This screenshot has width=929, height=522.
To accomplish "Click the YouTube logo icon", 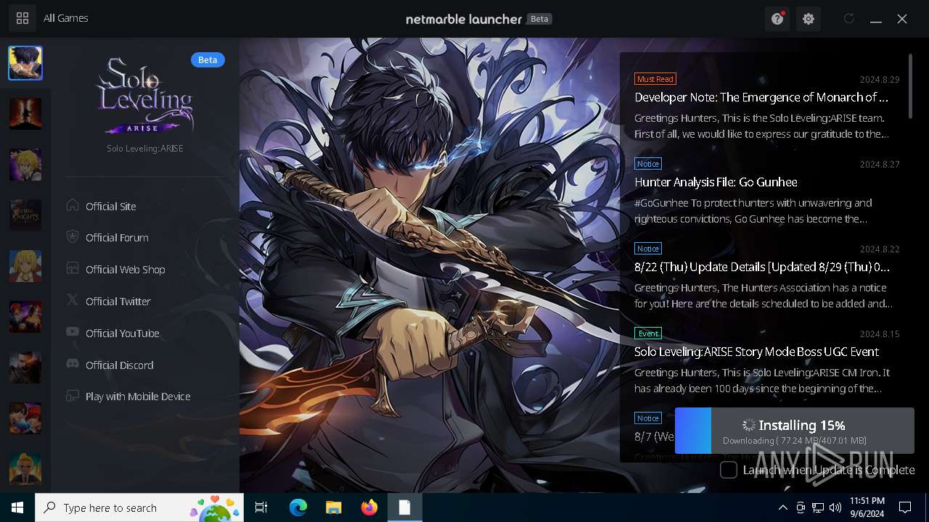I will tap(73, 332).
